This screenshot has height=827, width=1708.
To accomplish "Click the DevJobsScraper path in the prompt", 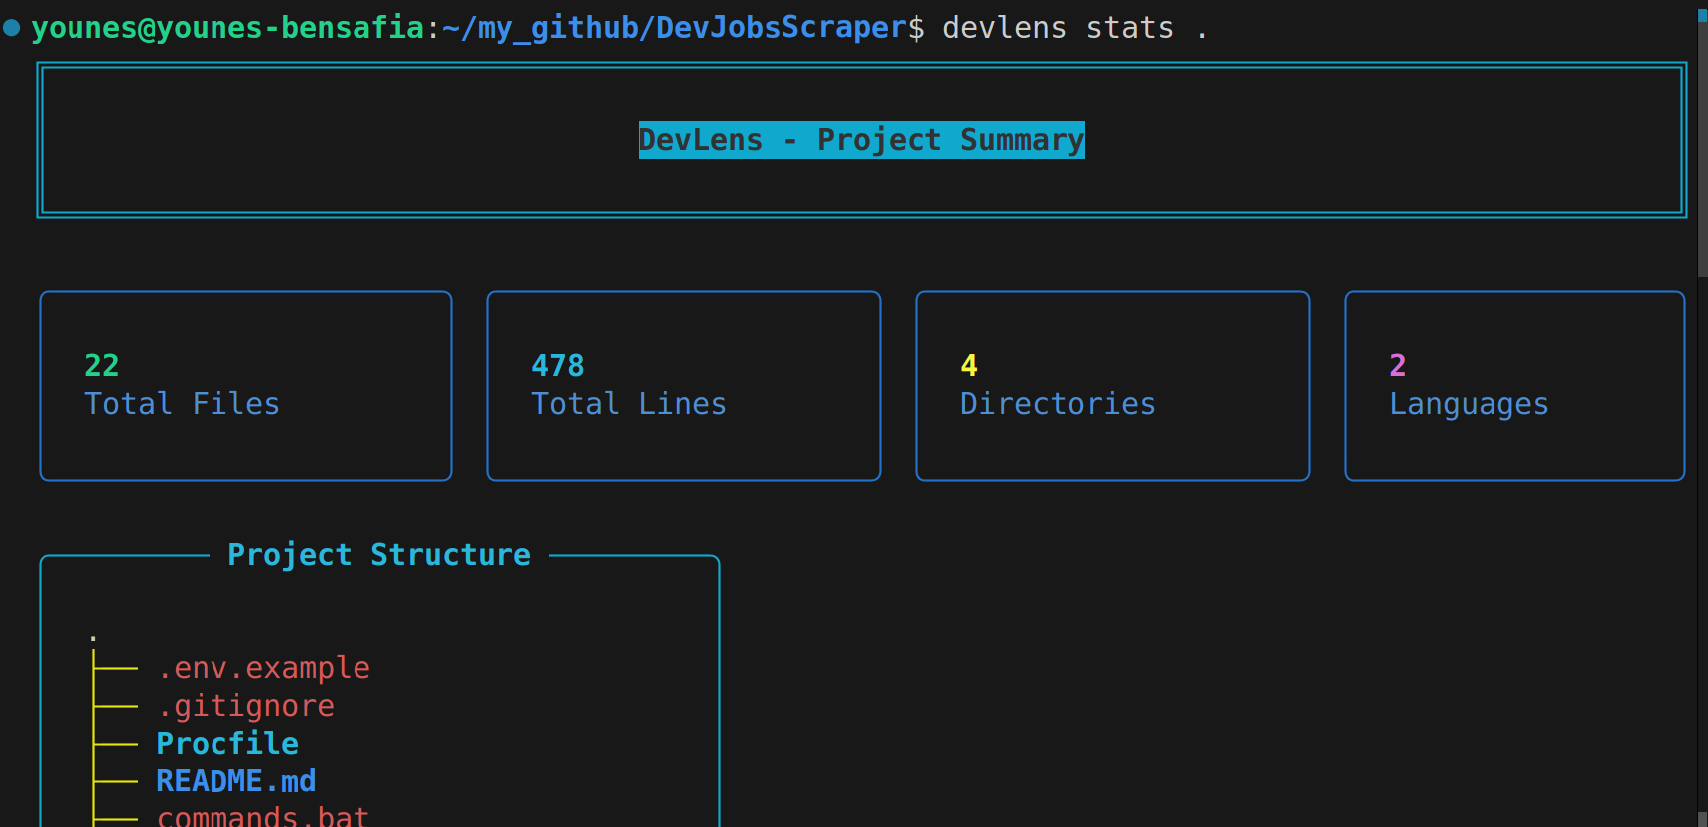I will tap(781, 28).
